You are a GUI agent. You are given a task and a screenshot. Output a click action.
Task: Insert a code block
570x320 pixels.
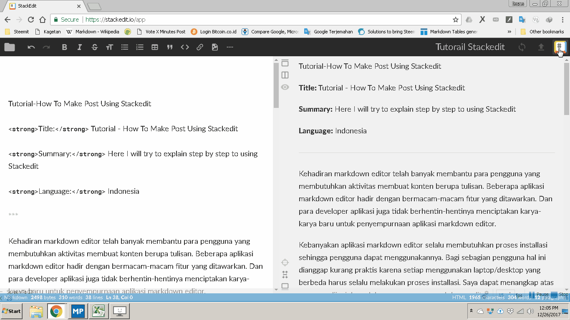185,47
